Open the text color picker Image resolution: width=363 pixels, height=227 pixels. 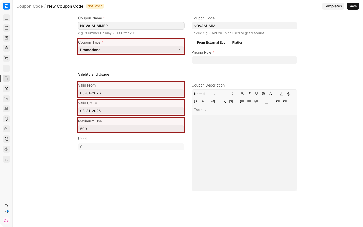(x=281, y=94)
